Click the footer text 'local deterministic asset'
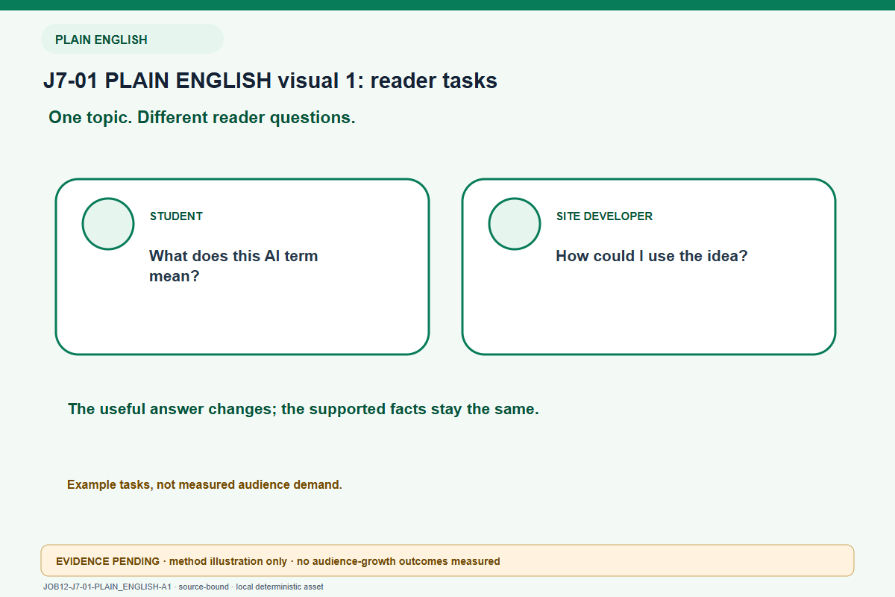895x597 pixels. [280, 587]
